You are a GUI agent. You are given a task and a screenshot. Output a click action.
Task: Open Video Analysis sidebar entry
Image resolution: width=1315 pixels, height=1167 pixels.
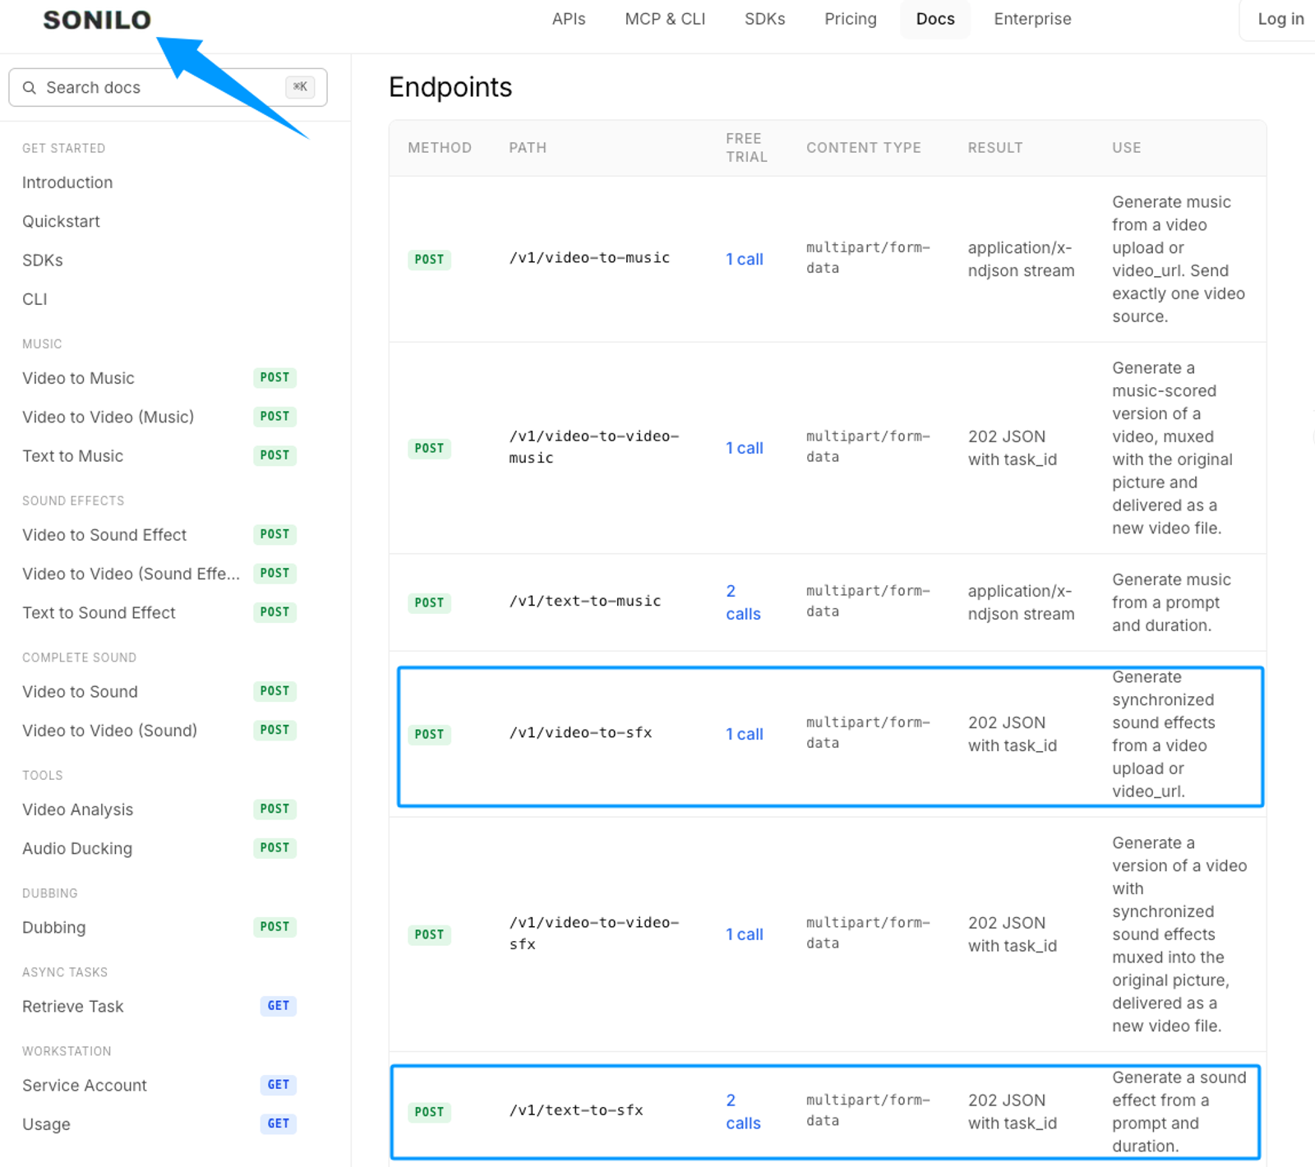click(x=77, y=810)
